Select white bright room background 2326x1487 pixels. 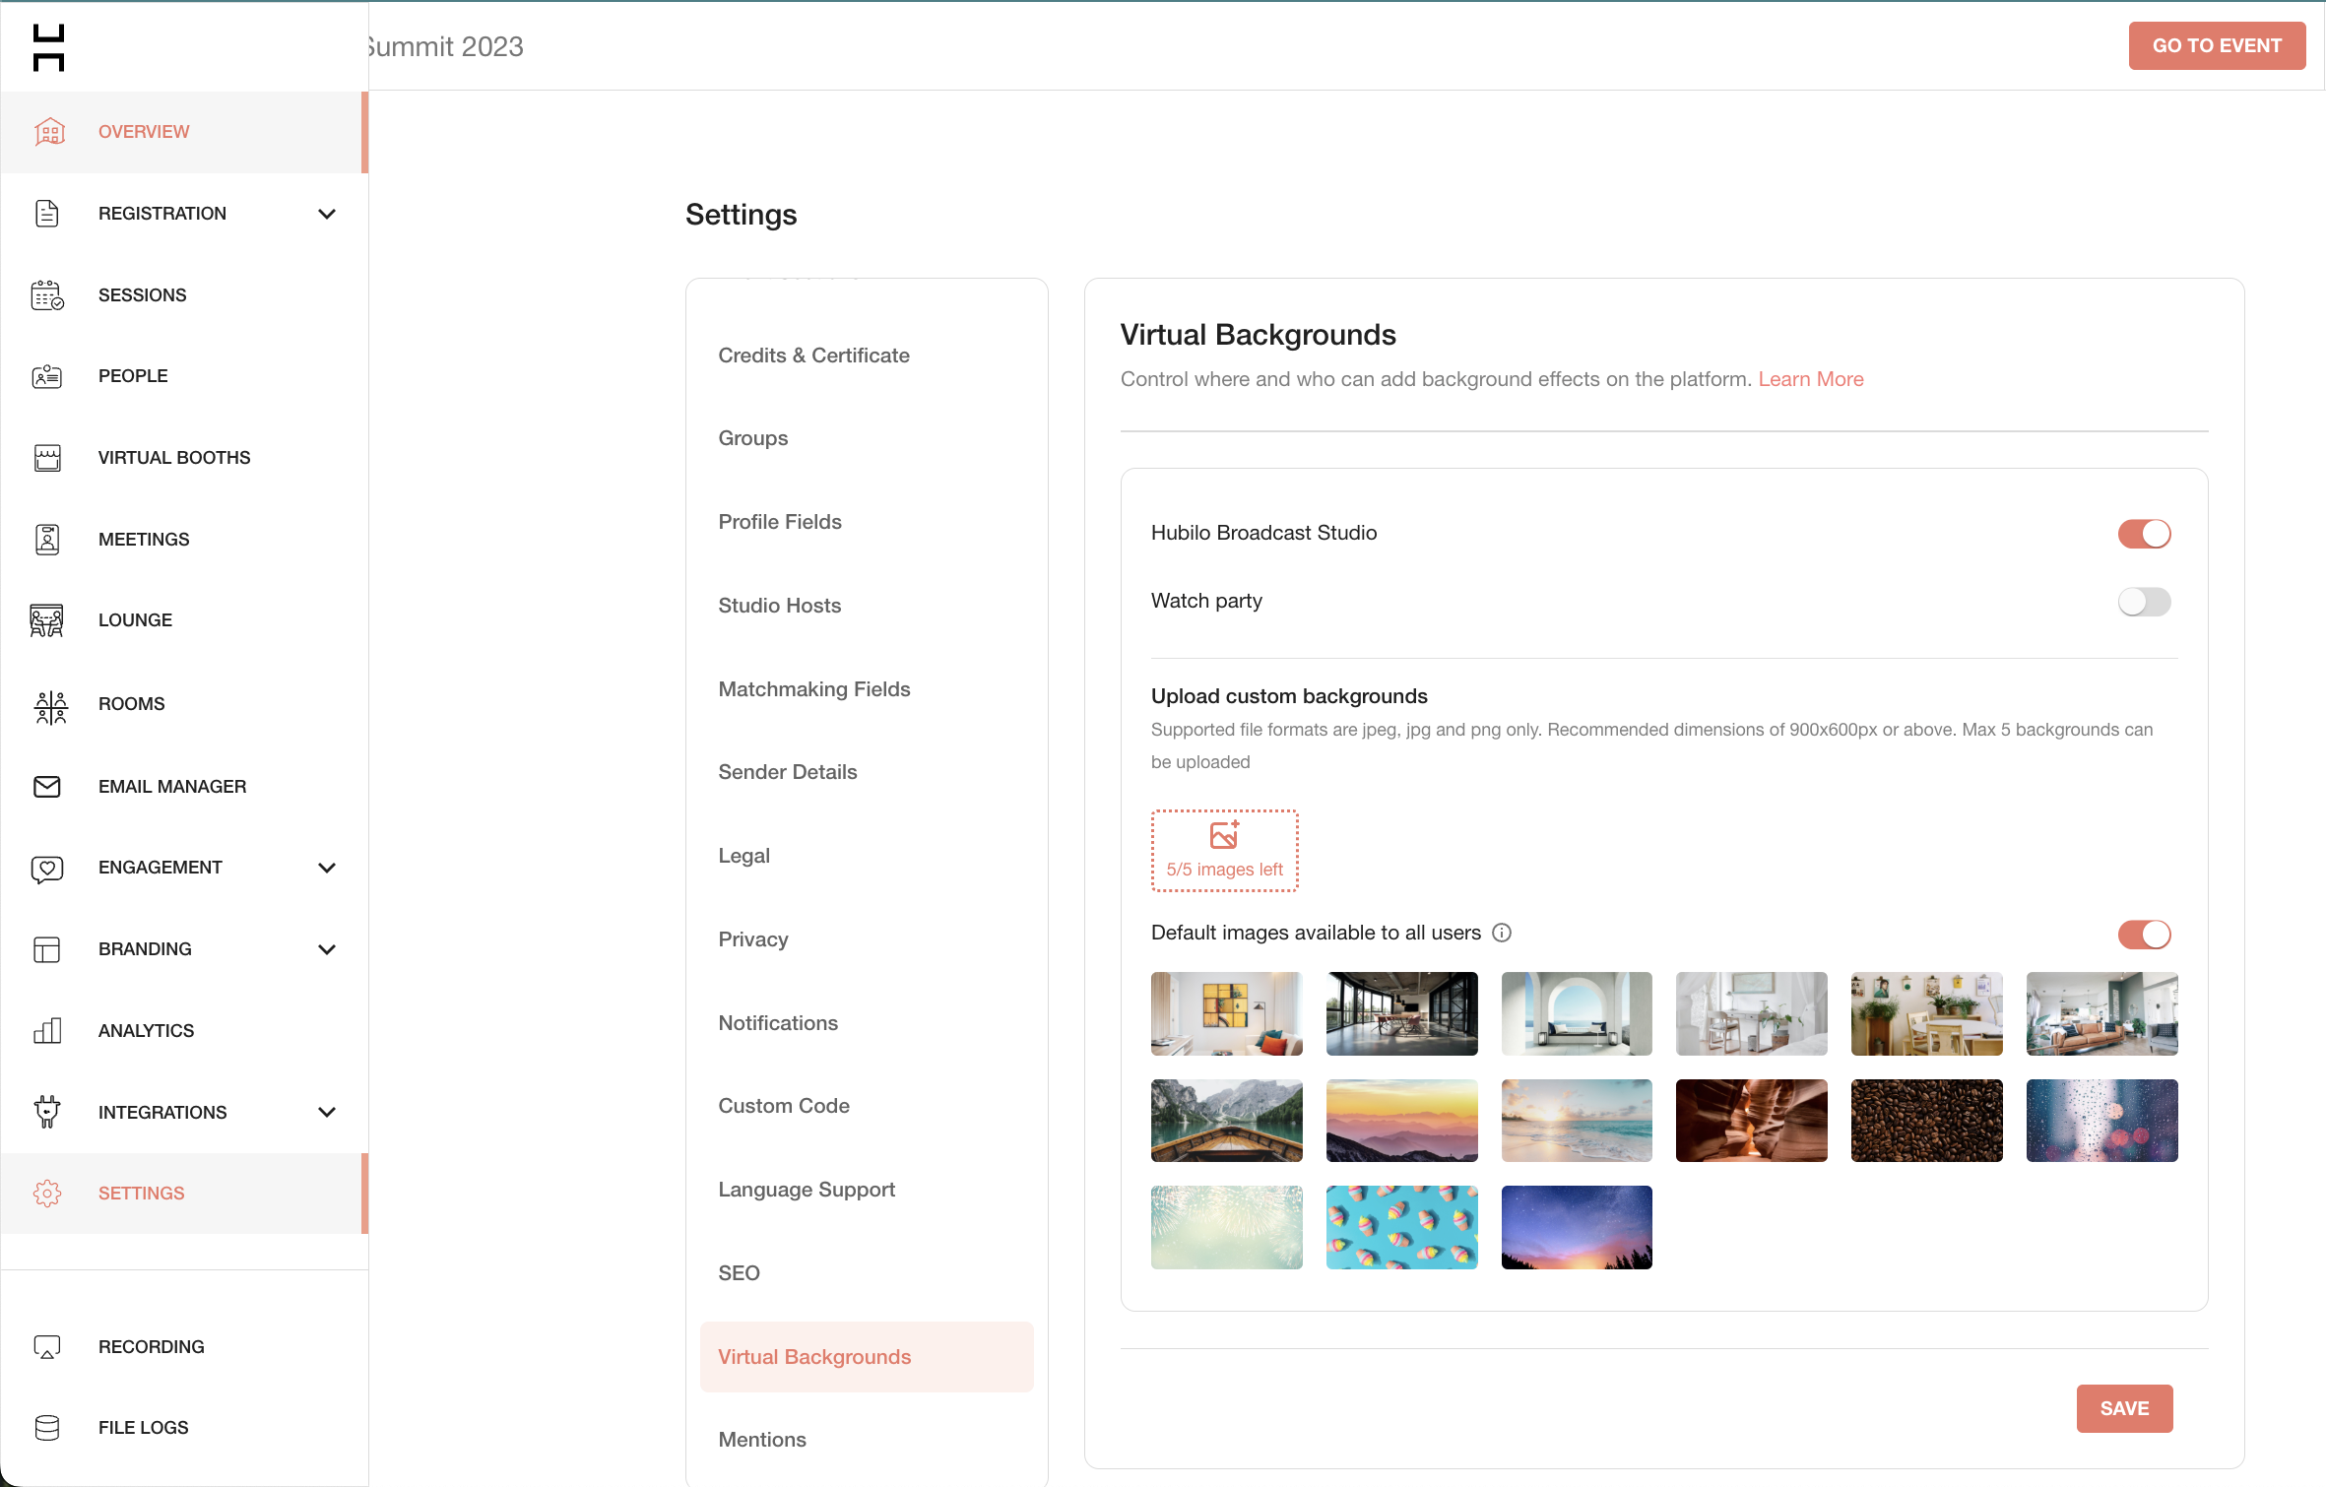tap(1751, 1014)
